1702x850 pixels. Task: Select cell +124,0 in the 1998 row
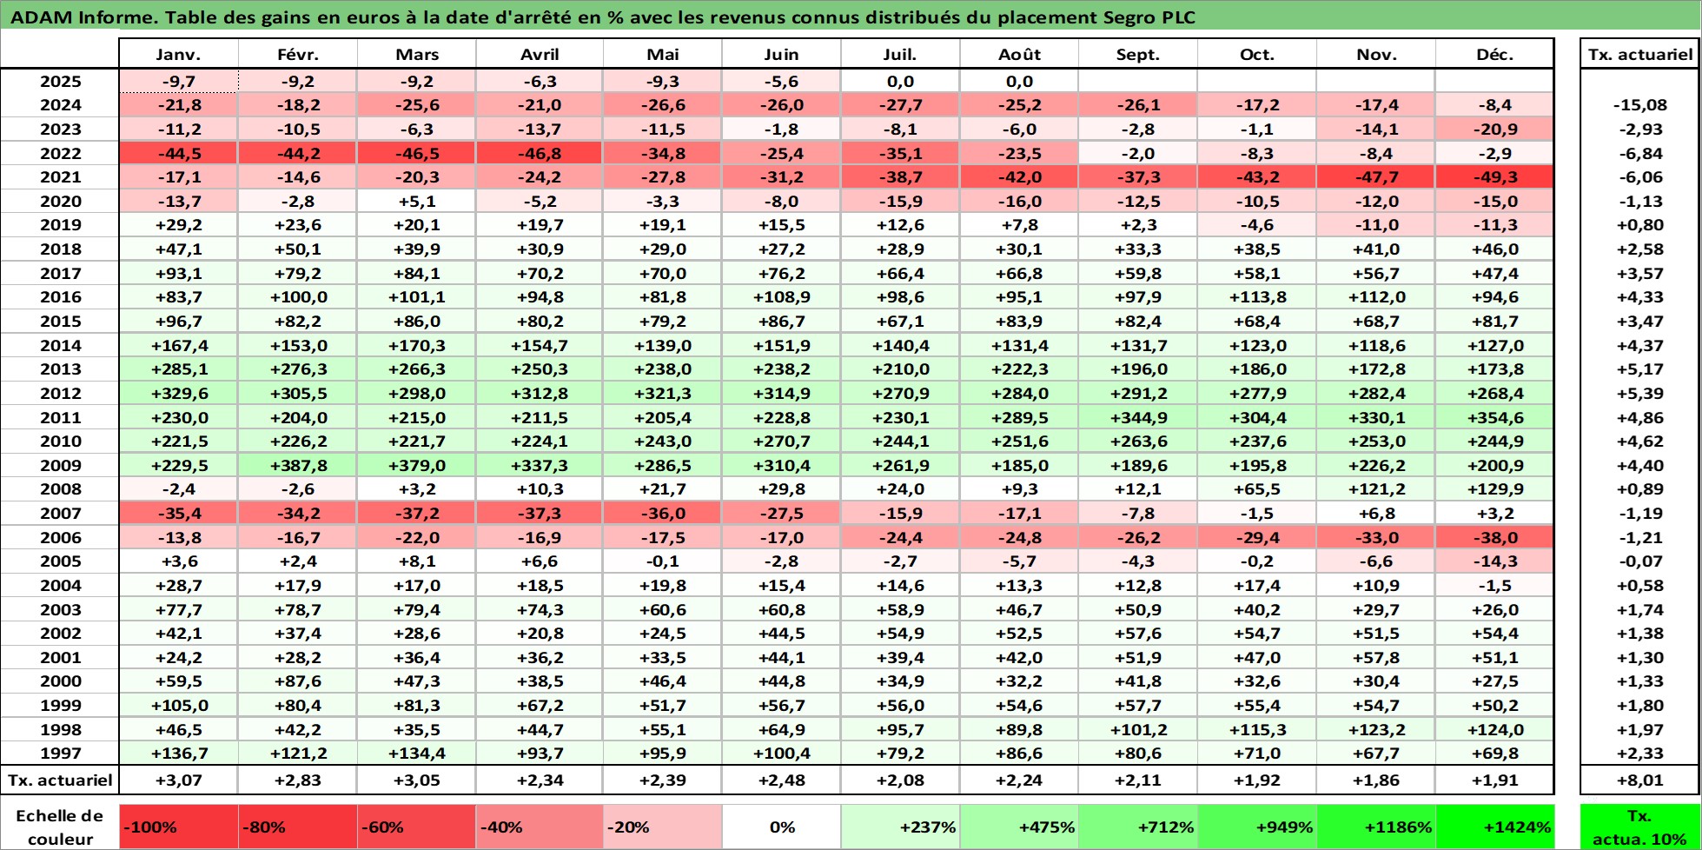click(1494, 730)
